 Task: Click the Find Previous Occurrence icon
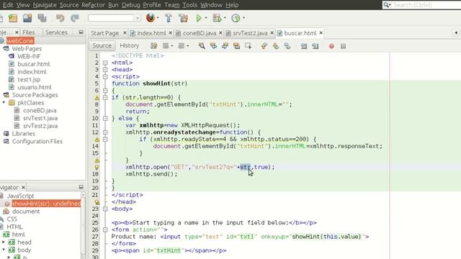213,46
